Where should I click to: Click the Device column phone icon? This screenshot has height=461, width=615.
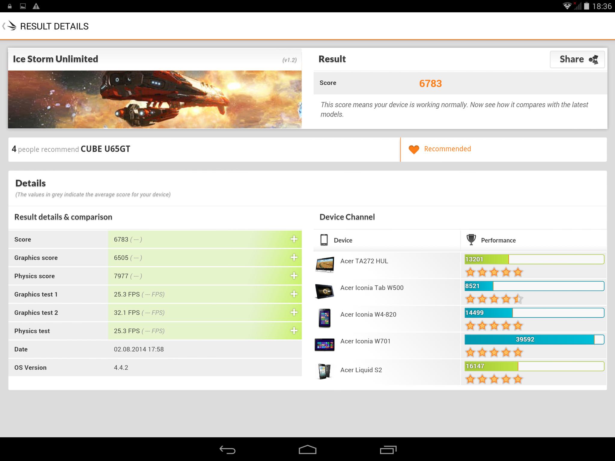[x=324, y=240]
